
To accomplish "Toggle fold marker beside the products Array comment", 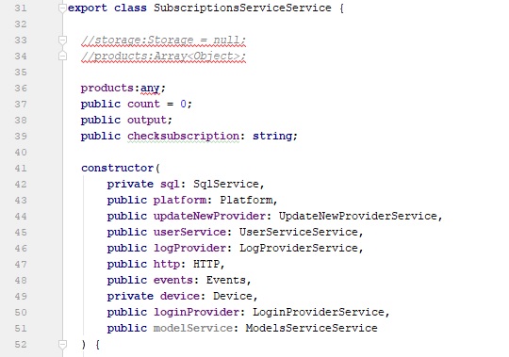I will [x=62, y=57].
